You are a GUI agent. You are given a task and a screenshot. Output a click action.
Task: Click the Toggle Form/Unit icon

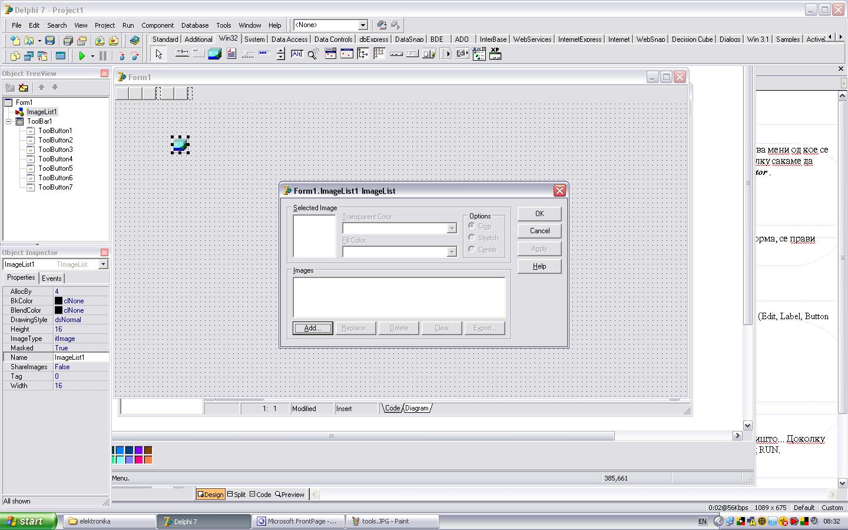click(x=42, y=56)
